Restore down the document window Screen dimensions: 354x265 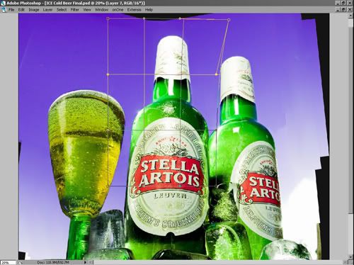click(344, 10)
